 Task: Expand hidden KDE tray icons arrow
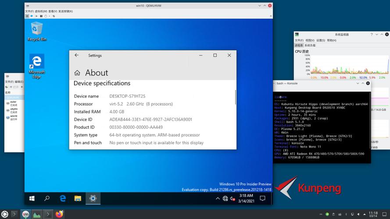tap(365, 214)
